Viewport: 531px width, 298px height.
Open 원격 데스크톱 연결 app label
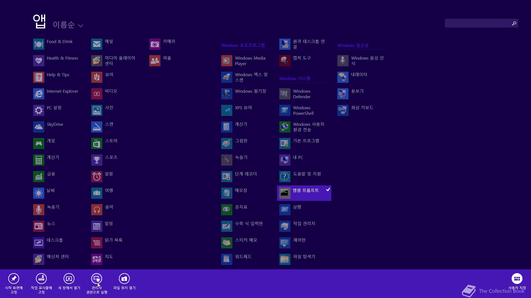[x=309, y=44]
